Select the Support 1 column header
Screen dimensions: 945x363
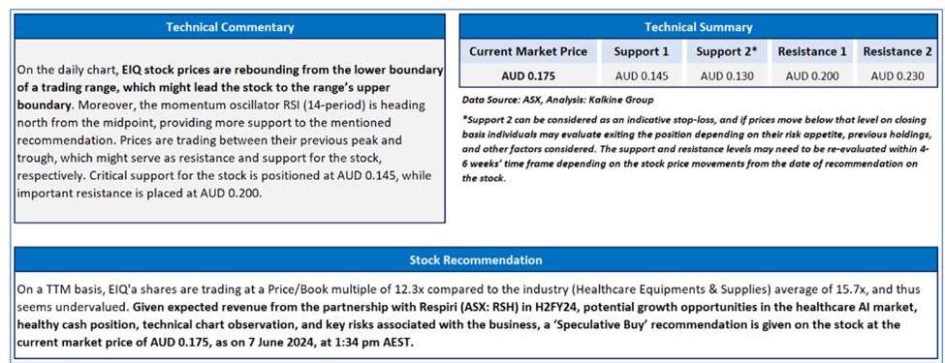tap(642, 51)
